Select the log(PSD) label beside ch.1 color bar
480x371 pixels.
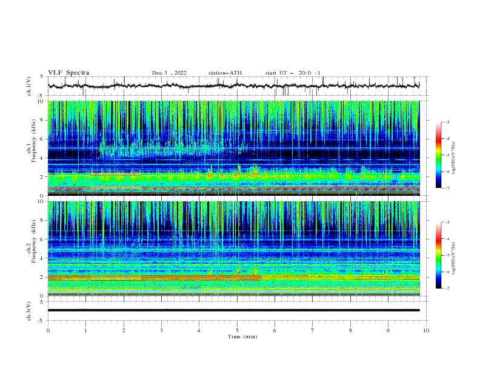click(454, 158)
